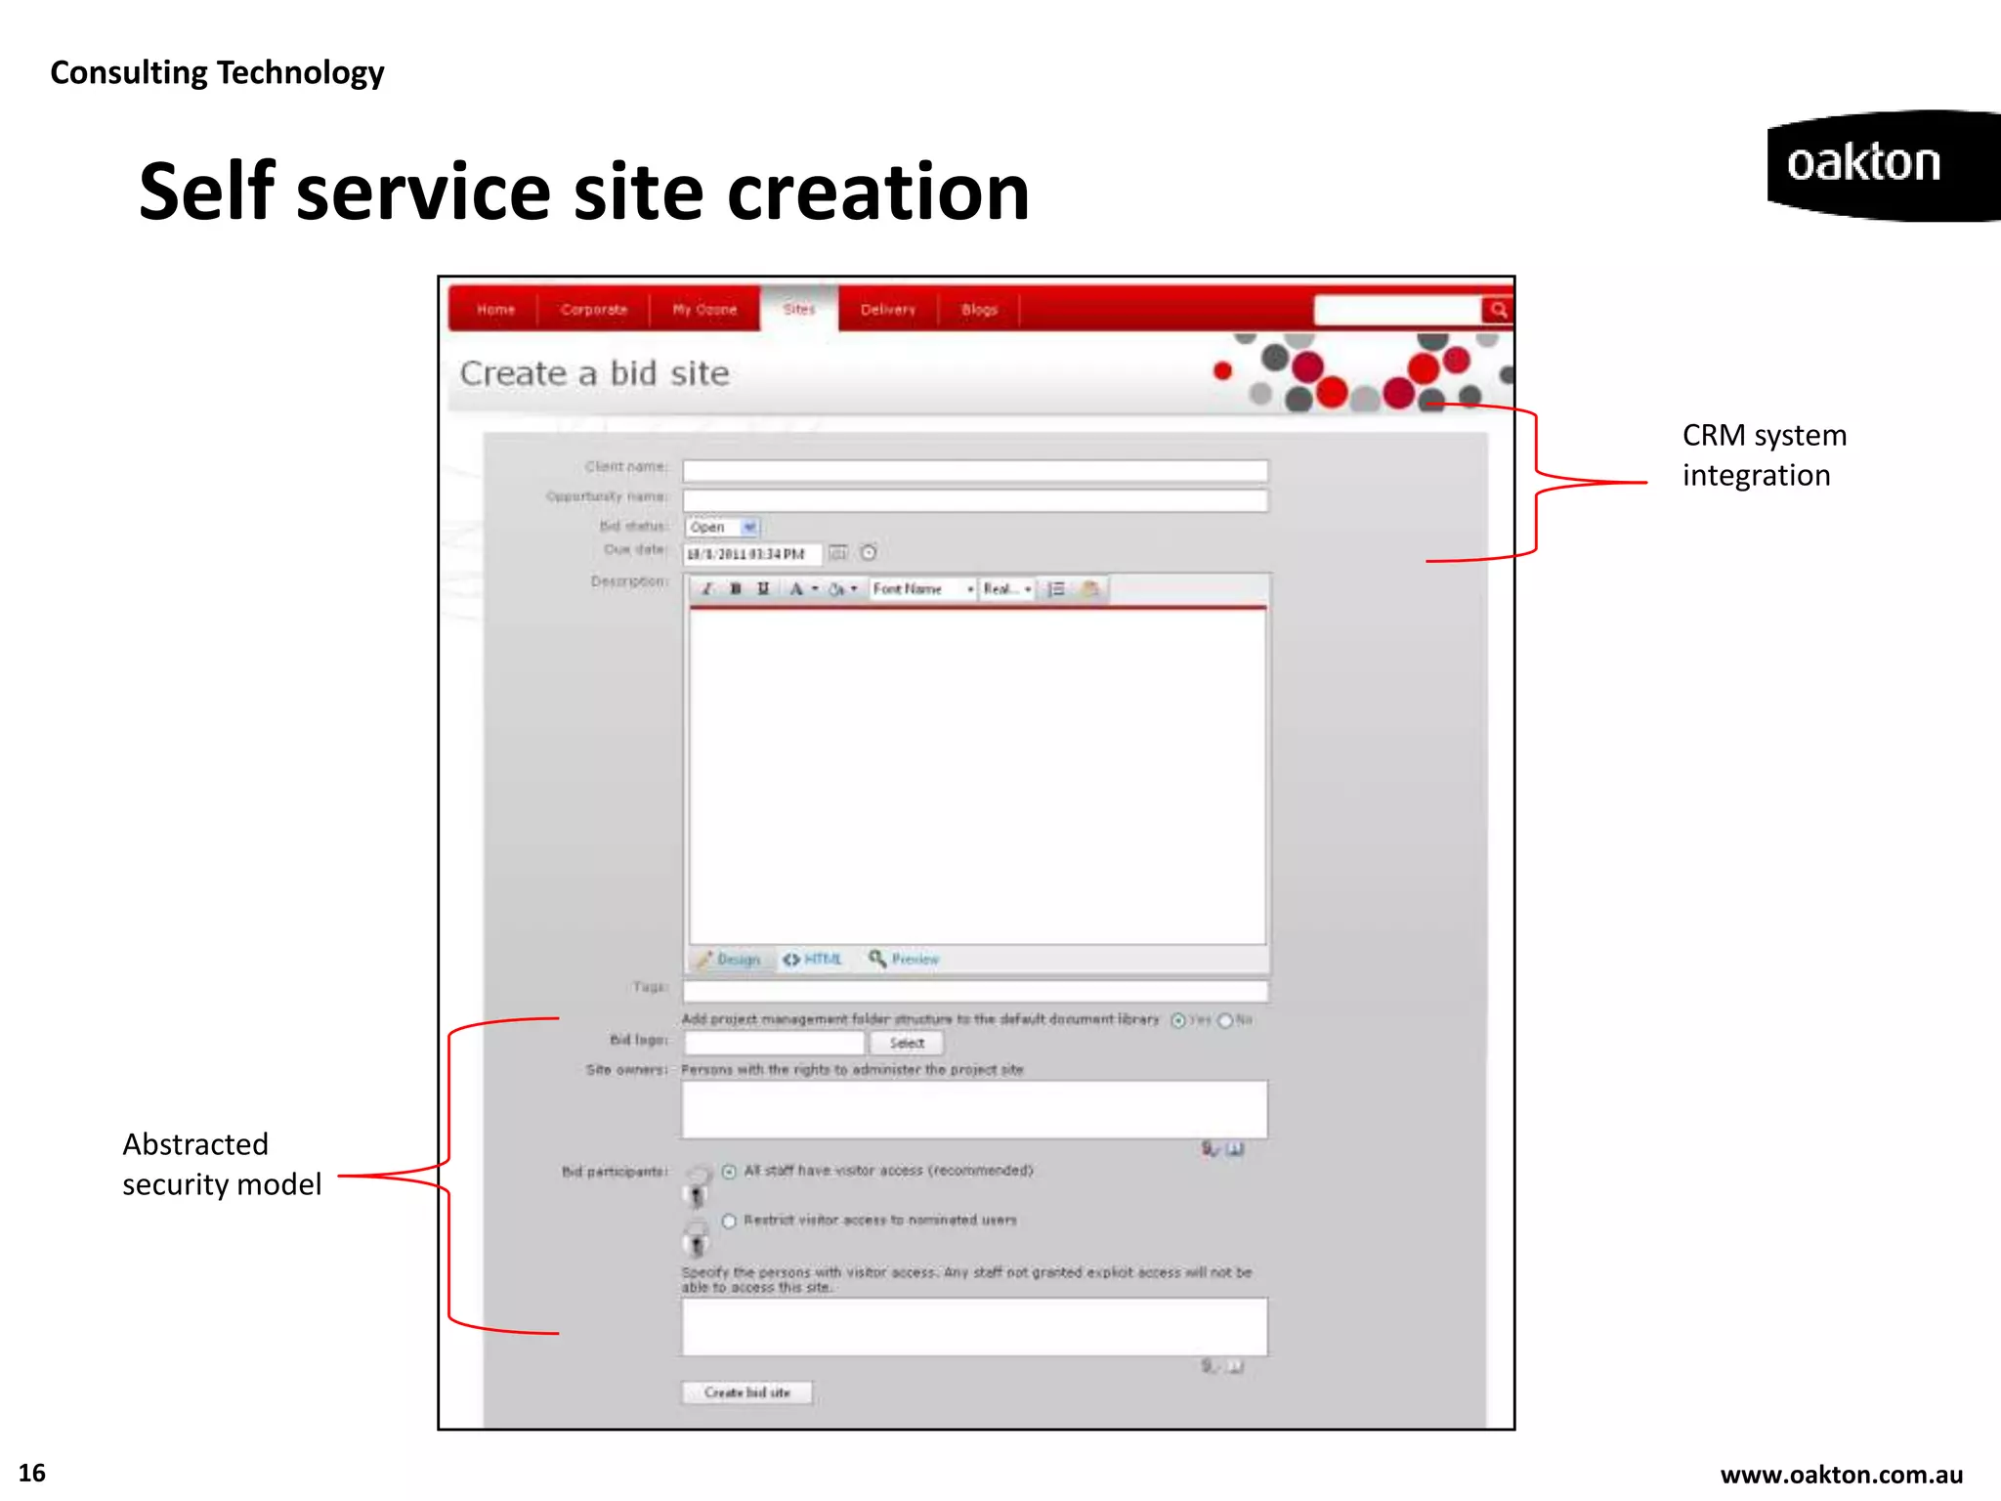Click check names icon under visitor access box
The image size is (2001, 1501).
point(1211,1366)
